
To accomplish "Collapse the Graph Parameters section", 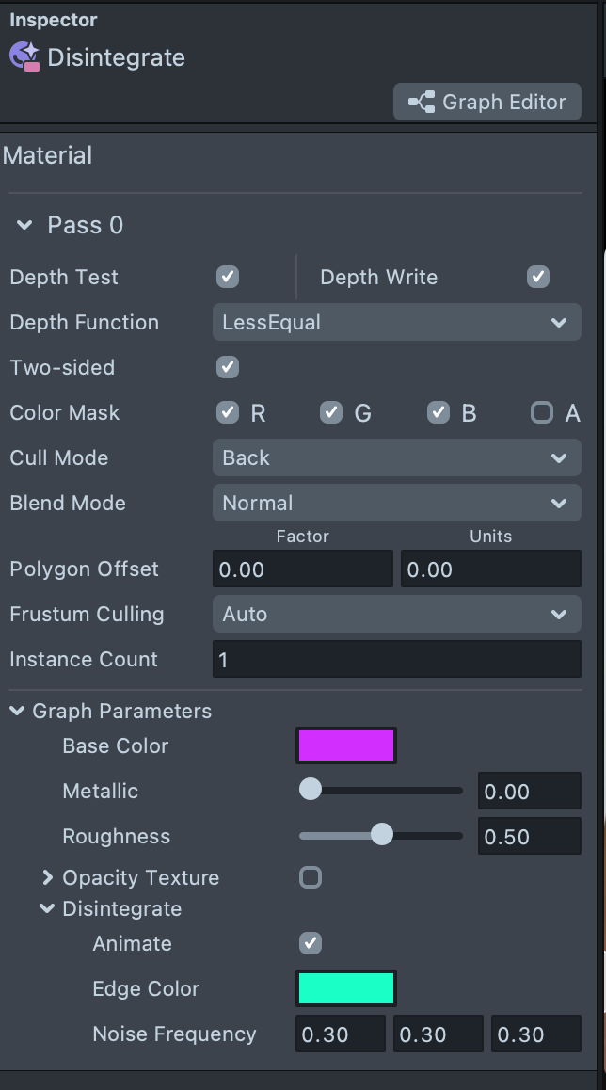I will [x=15, y=712].
